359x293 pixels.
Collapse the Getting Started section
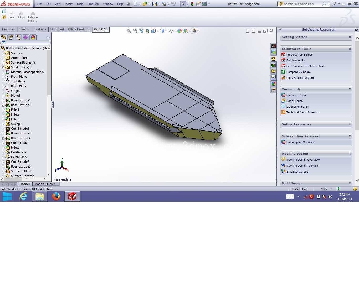coord(350,37)
